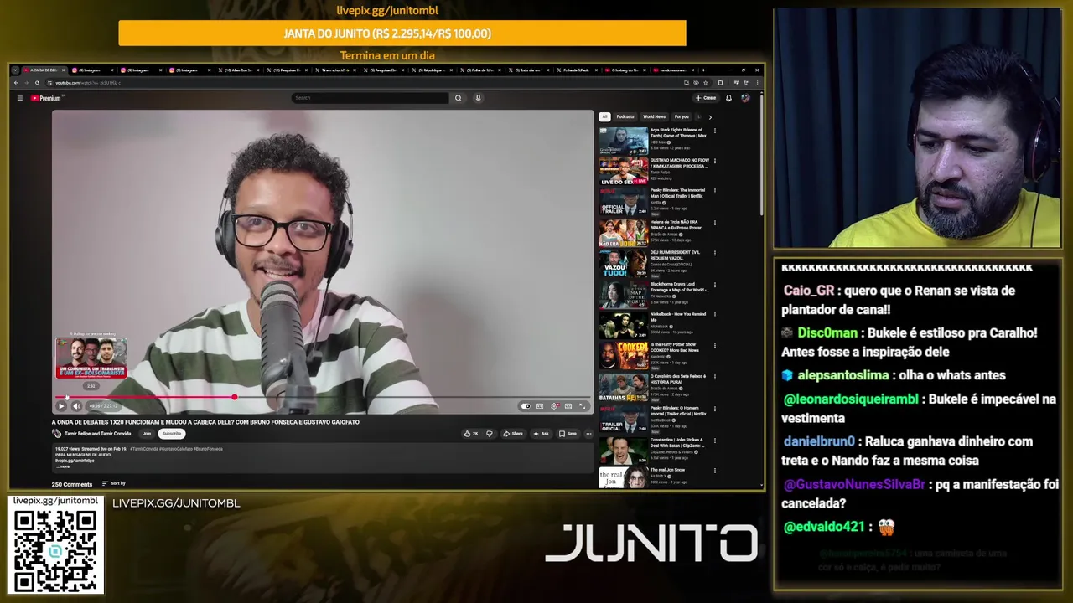Click chat username Caio_GR
This screenshot has height=603, width=1073.
(x=809, y=291)
